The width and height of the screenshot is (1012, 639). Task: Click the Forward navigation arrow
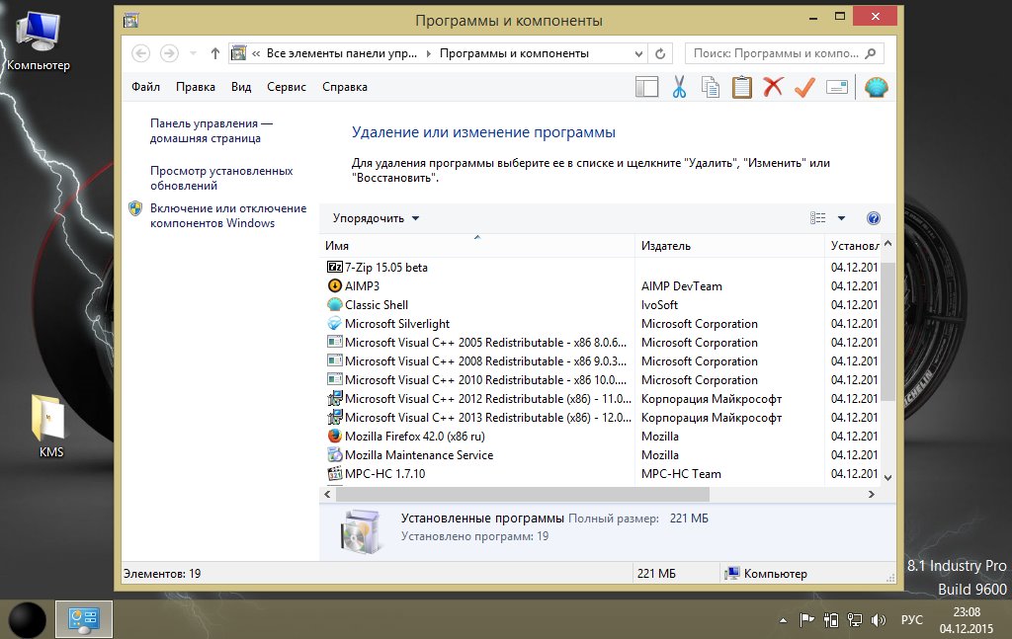pyautogui.click(x=169, y=53)
